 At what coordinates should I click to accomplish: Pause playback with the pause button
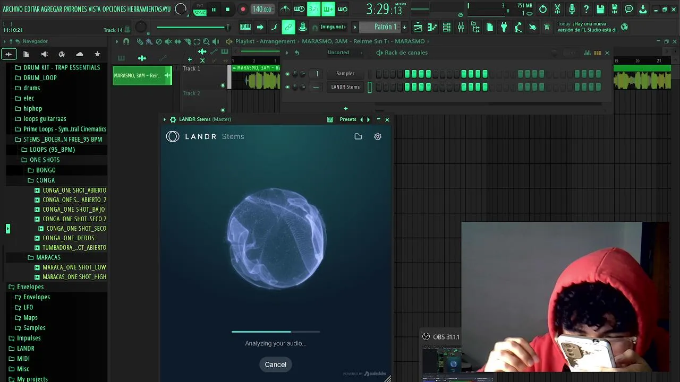[214, 9]
